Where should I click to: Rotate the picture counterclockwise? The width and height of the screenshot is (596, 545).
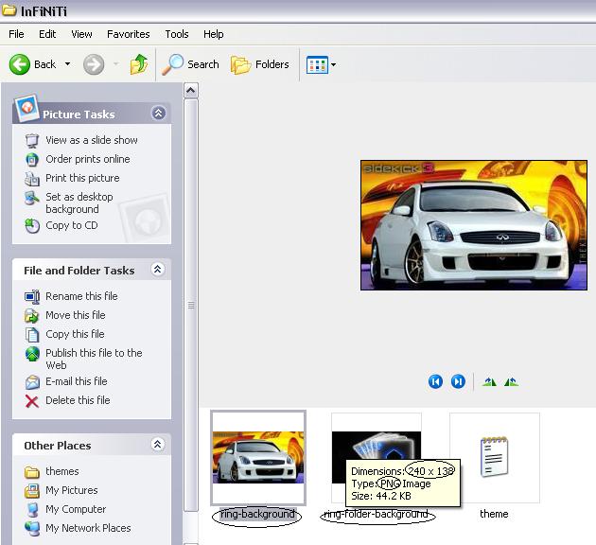point(512,381)
